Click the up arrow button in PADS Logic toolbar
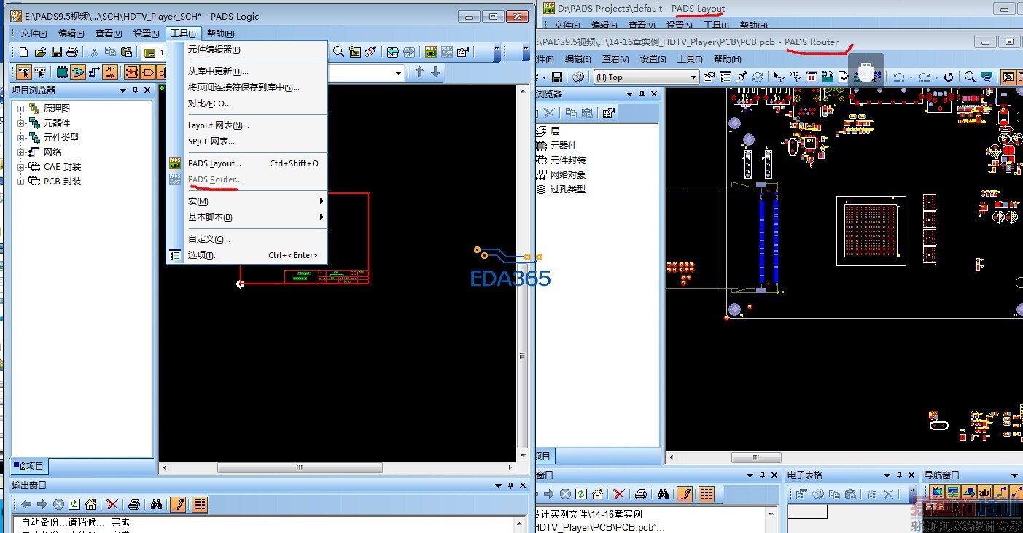The width and height of the screenshot is (1023, 533). tap(419, 72)
